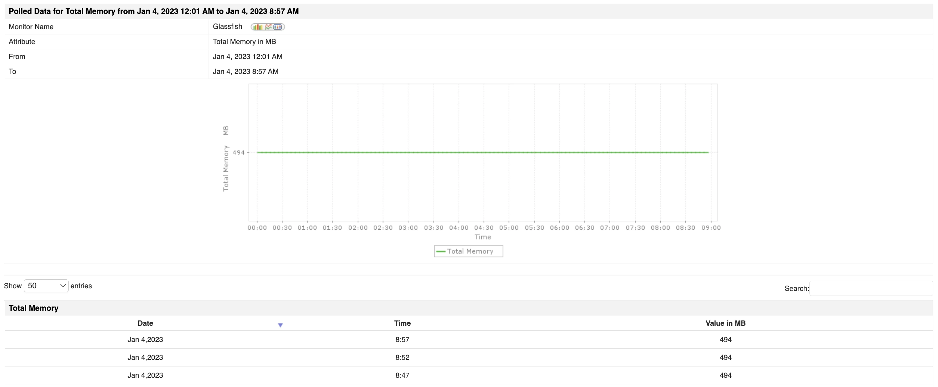Click the Total Memory legend label

pos(470,251)
